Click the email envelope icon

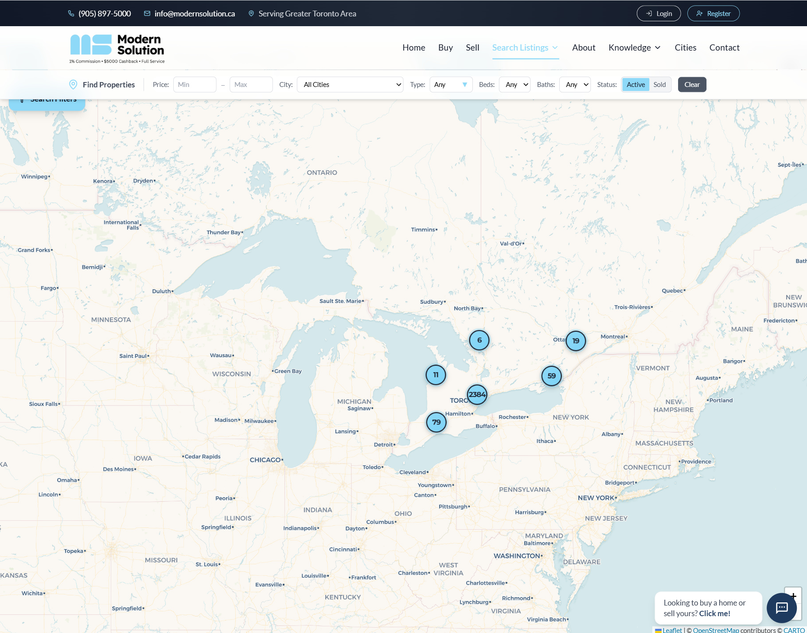pyautogui.click(x=147, y=13)
